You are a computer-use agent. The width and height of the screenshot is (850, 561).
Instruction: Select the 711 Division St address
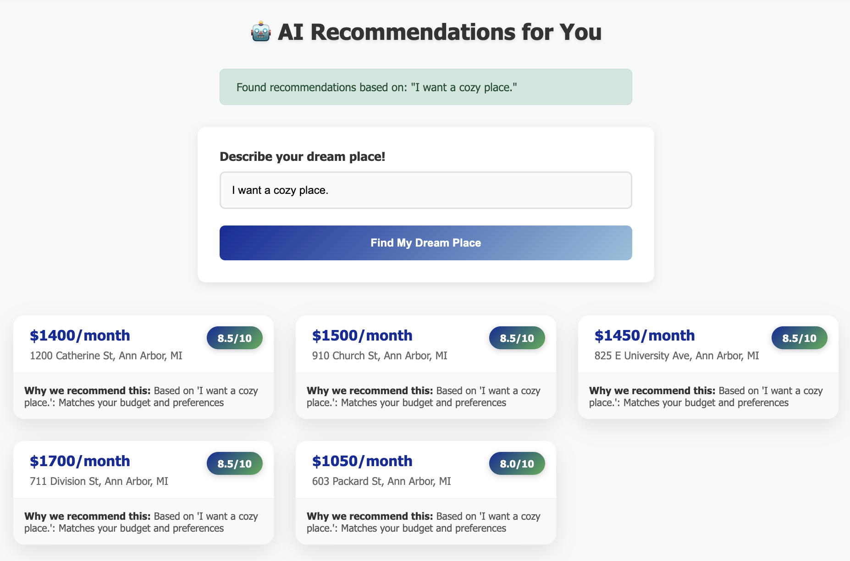coord(99,481)
